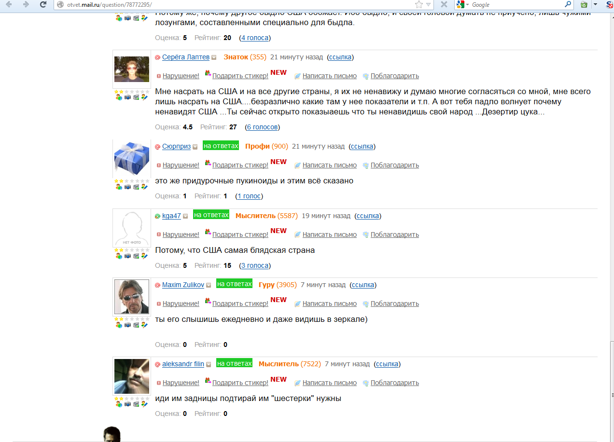Click the violation flag icon under aleksandr filin
This screenshot has height=442, width=614.
point(159,383)
